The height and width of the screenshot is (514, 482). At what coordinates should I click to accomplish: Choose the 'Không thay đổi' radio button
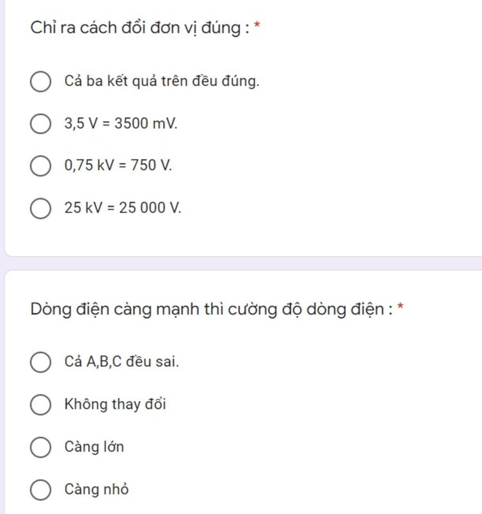40,405
